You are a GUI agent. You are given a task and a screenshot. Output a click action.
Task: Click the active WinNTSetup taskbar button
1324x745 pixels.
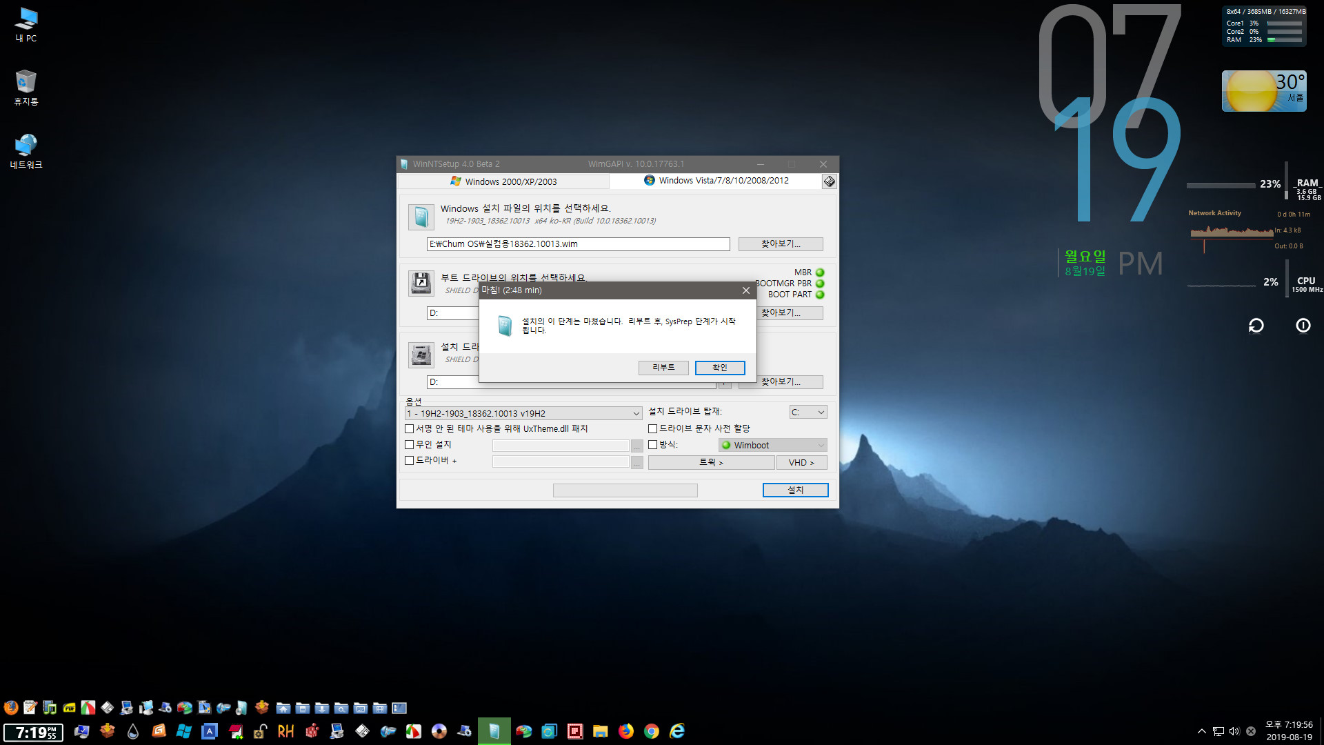click(x=494, y=731)
